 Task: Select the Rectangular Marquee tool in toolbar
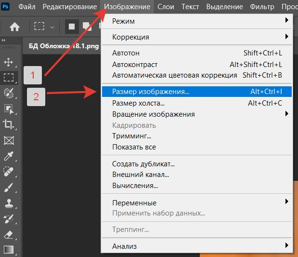(x=9, y=77)
